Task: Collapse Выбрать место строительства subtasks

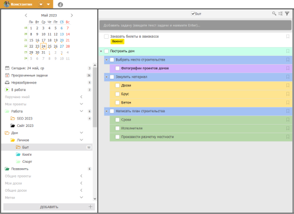Action: point(107,60)
